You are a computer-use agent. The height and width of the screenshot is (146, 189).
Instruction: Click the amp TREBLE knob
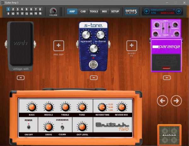(65, 107)
